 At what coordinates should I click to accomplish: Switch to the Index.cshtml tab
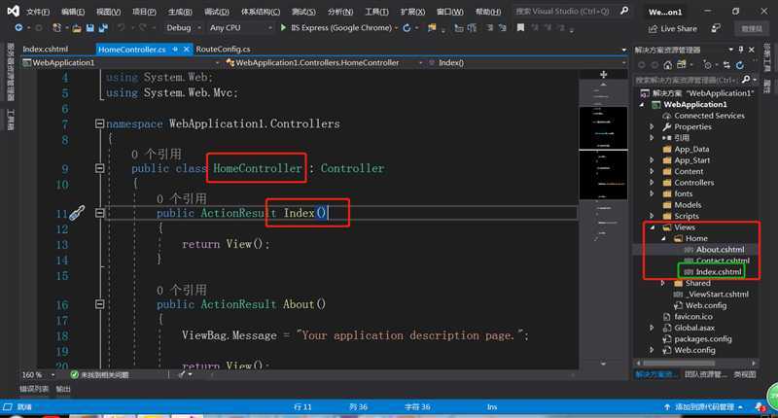click(x=46, y=49)
